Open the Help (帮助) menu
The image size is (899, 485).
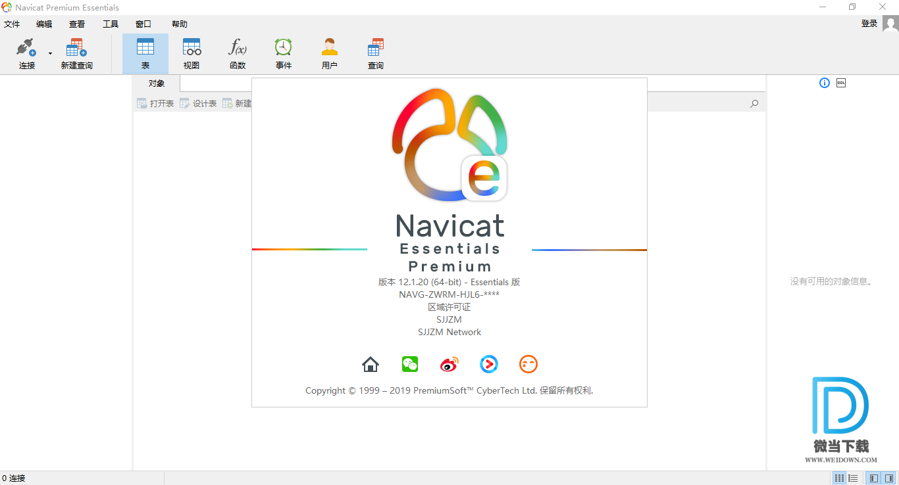(x=179, y=24)
